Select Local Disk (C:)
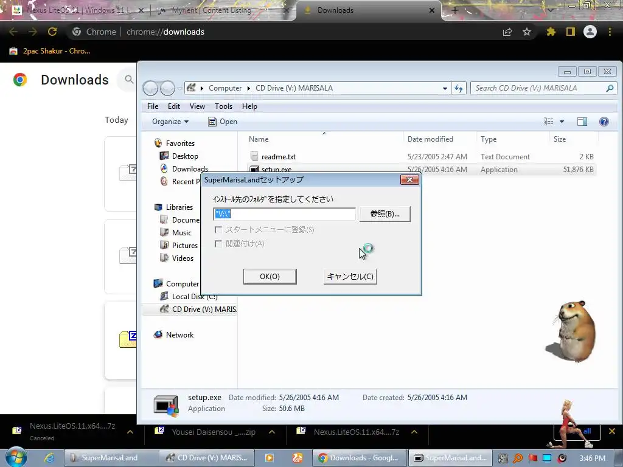The width and height of the screenshot is (623, 467). pos(194,297)
